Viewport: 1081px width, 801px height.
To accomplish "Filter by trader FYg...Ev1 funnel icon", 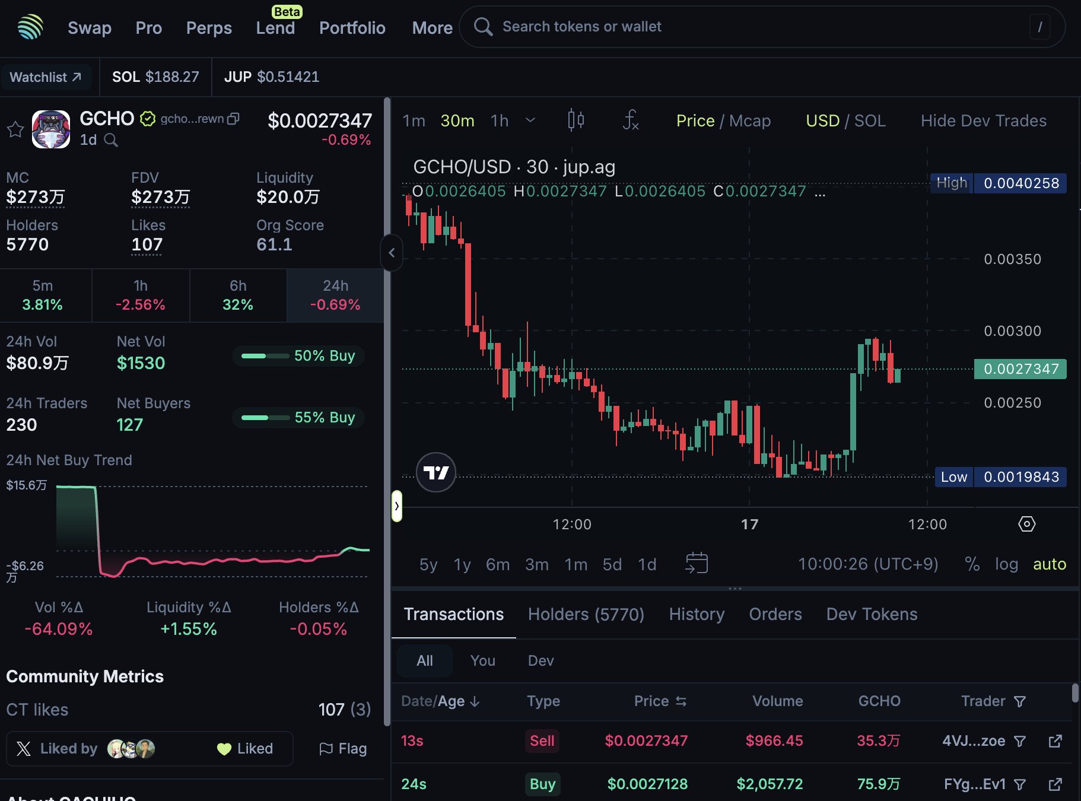I will coord(1020,784).
